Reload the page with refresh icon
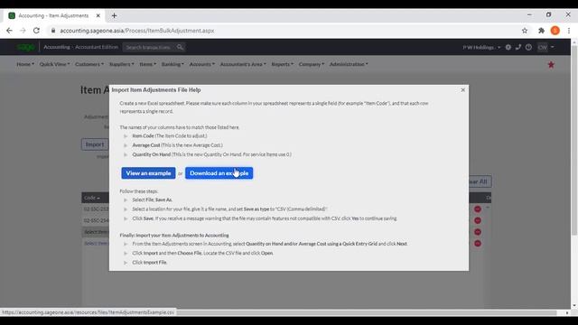This screenshot has width=578, height=325. coord(36,31)
